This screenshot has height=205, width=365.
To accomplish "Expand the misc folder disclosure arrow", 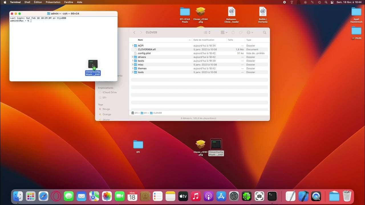I will pos(133,65).
